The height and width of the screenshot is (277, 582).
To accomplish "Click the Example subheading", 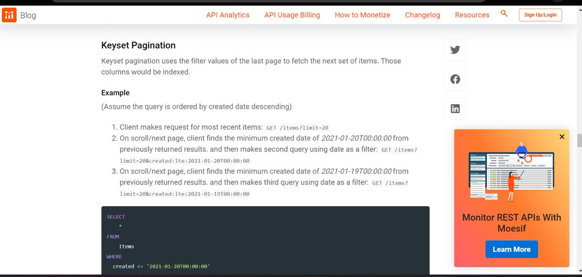I will [x=115, y=92].
